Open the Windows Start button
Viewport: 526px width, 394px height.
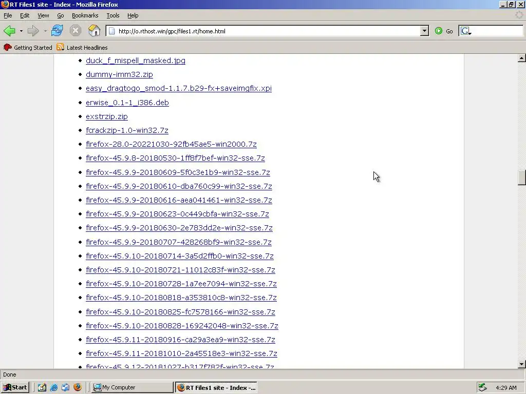click(15, 387)
